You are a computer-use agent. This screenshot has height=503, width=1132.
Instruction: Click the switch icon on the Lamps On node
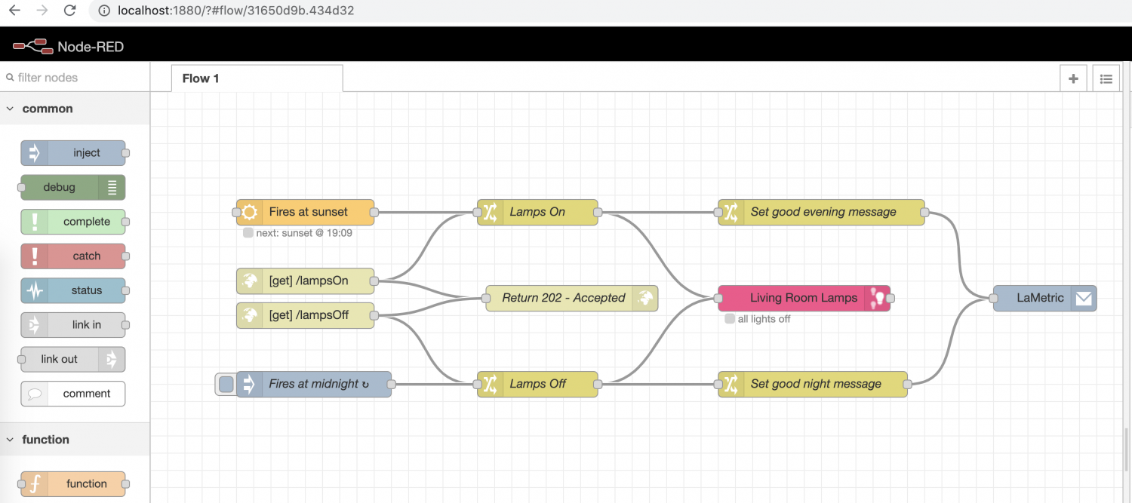[490, 212]
